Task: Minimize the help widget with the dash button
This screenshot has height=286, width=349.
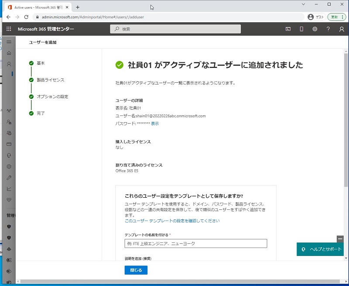Action: pyautogui.click(x=340, y=239)
